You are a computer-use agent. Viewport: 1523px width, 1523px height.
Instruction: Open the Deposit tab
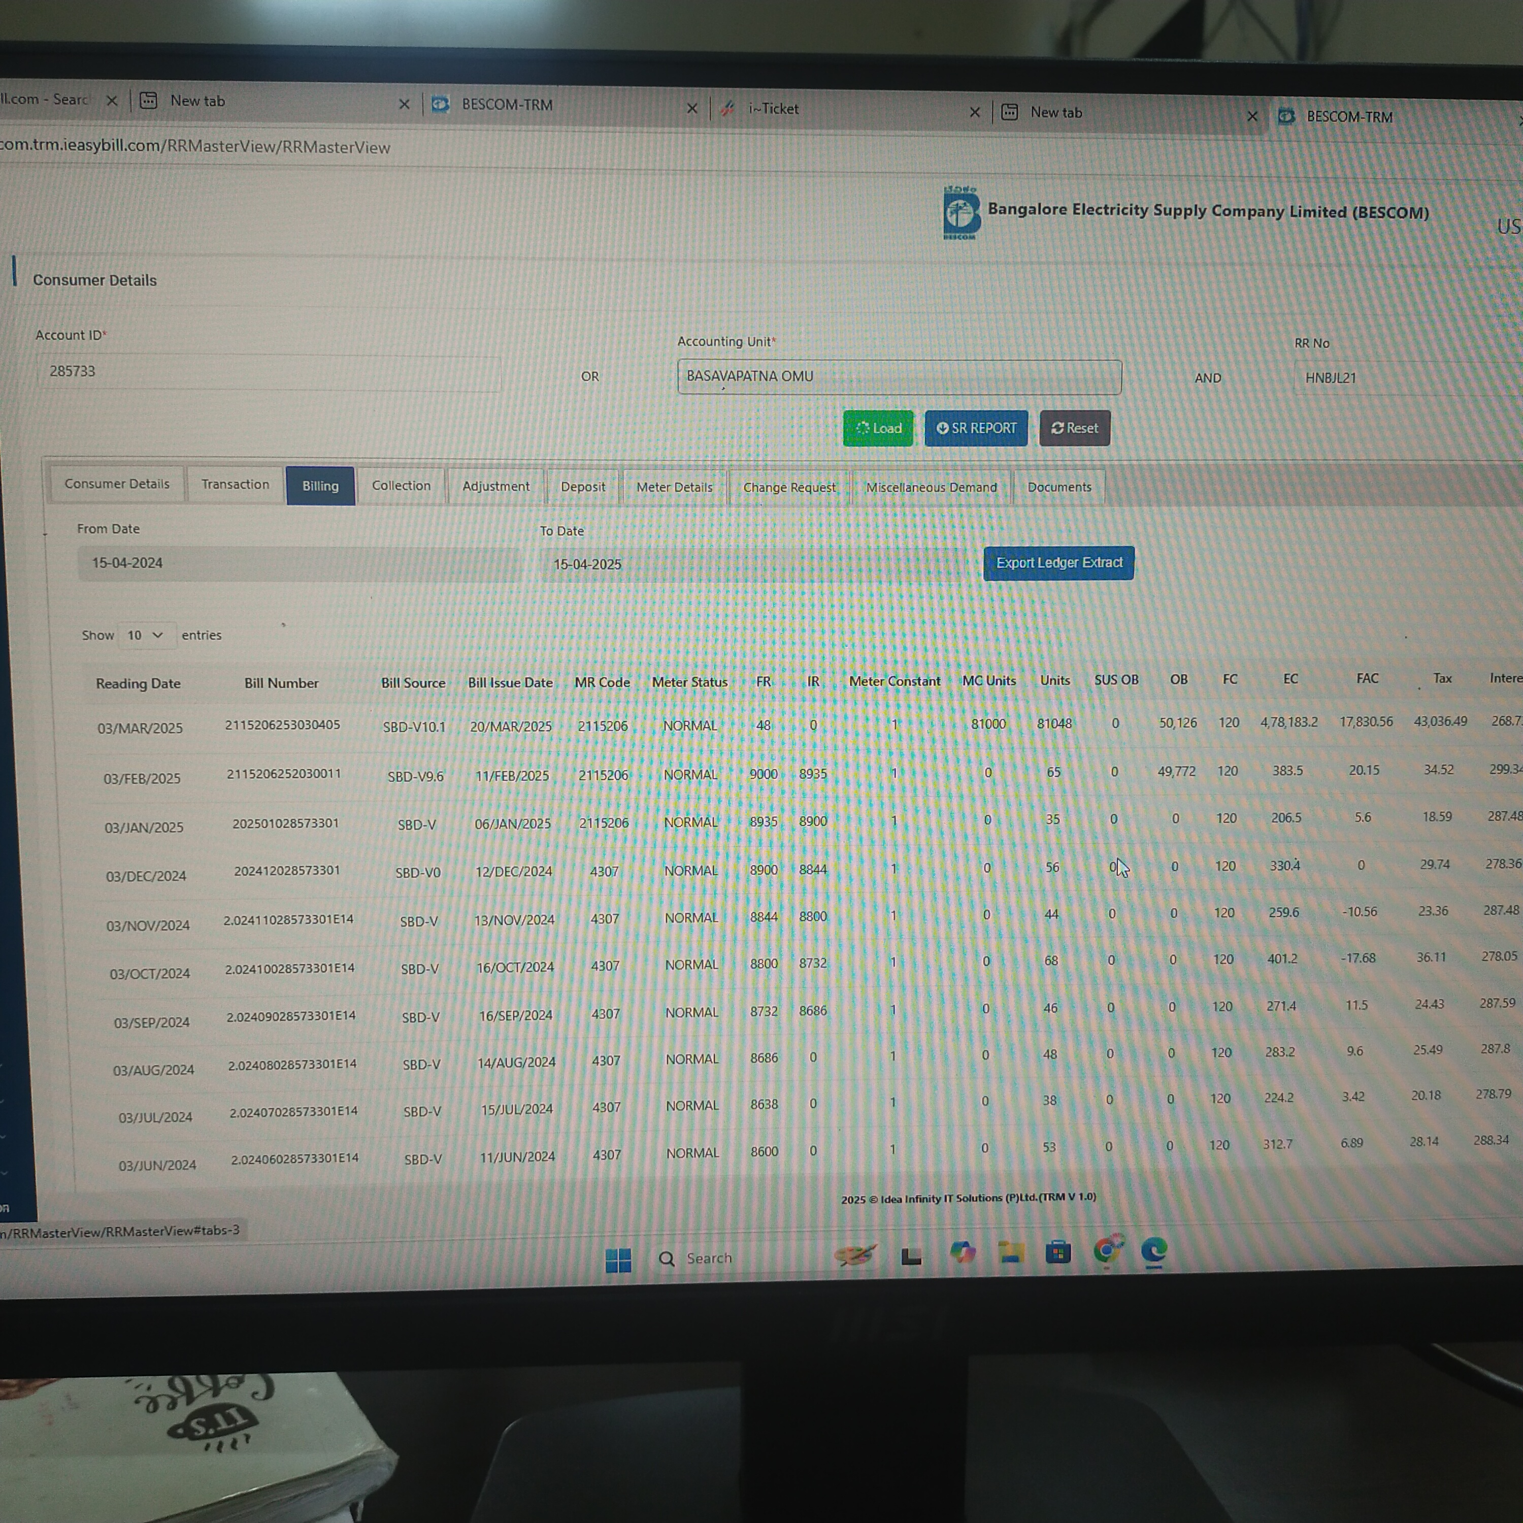point(583,487)
